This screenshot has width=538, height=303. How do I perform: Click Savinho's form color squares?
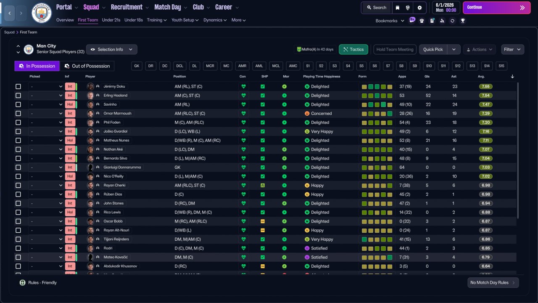pos(377,104)
